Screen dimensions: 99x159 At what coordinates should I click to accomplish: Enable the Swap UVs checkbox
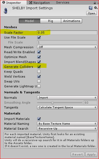(x=39, y=81)
